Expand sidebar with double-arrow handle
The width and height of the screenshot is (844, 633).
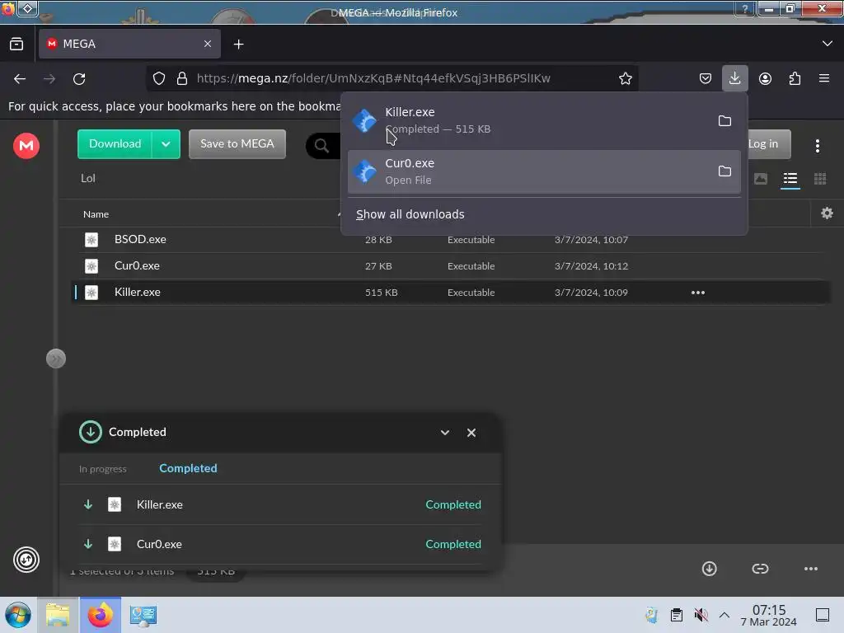click(x=56, y=359)
